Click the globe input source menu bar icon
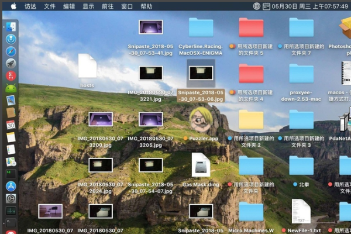Screen dimensions: 351x234 [257, 6]
